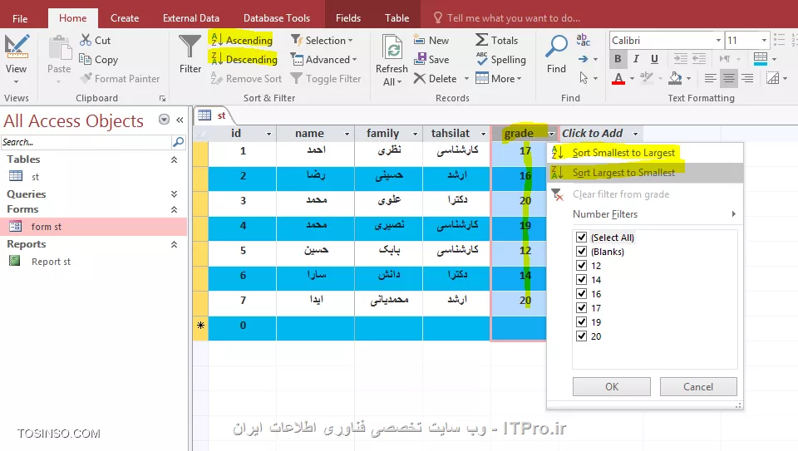Select the form st navigation item
Image resolution: width=798 pixels, height=451 pixels.
tap(94, 226)
